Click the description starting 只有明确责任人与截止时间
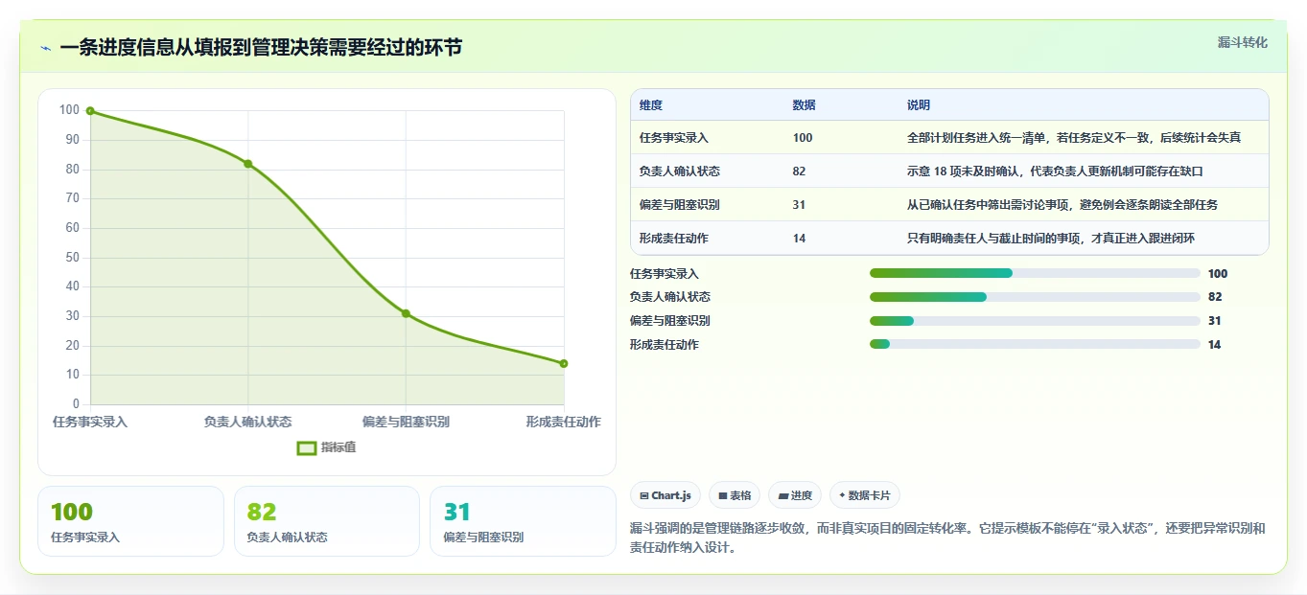This screenshot has height=595, width=1307. tap(1051, 239)
